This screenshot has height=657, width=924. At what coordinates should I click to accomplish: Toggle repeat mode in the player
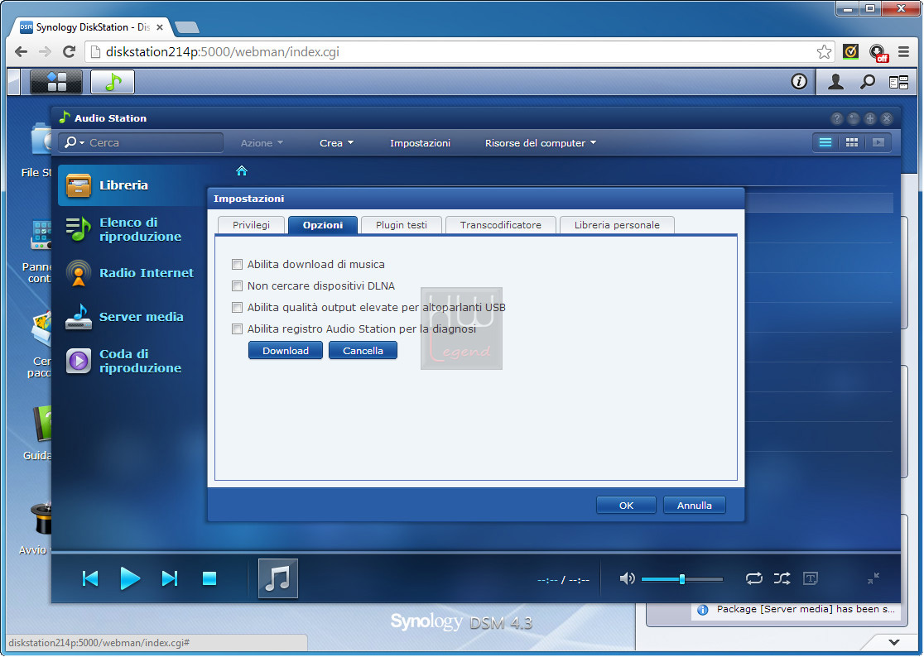(x=753, y=578)
